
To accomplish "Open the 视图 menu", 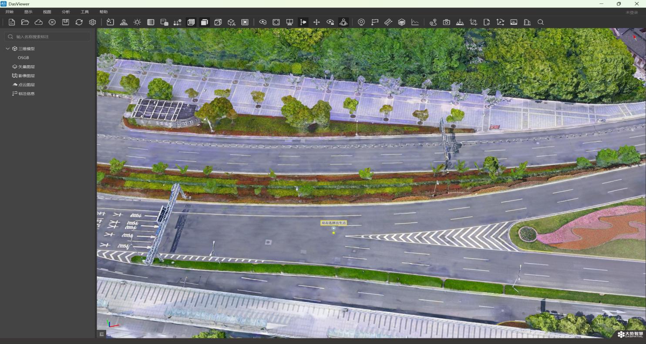I will (47, 12).
